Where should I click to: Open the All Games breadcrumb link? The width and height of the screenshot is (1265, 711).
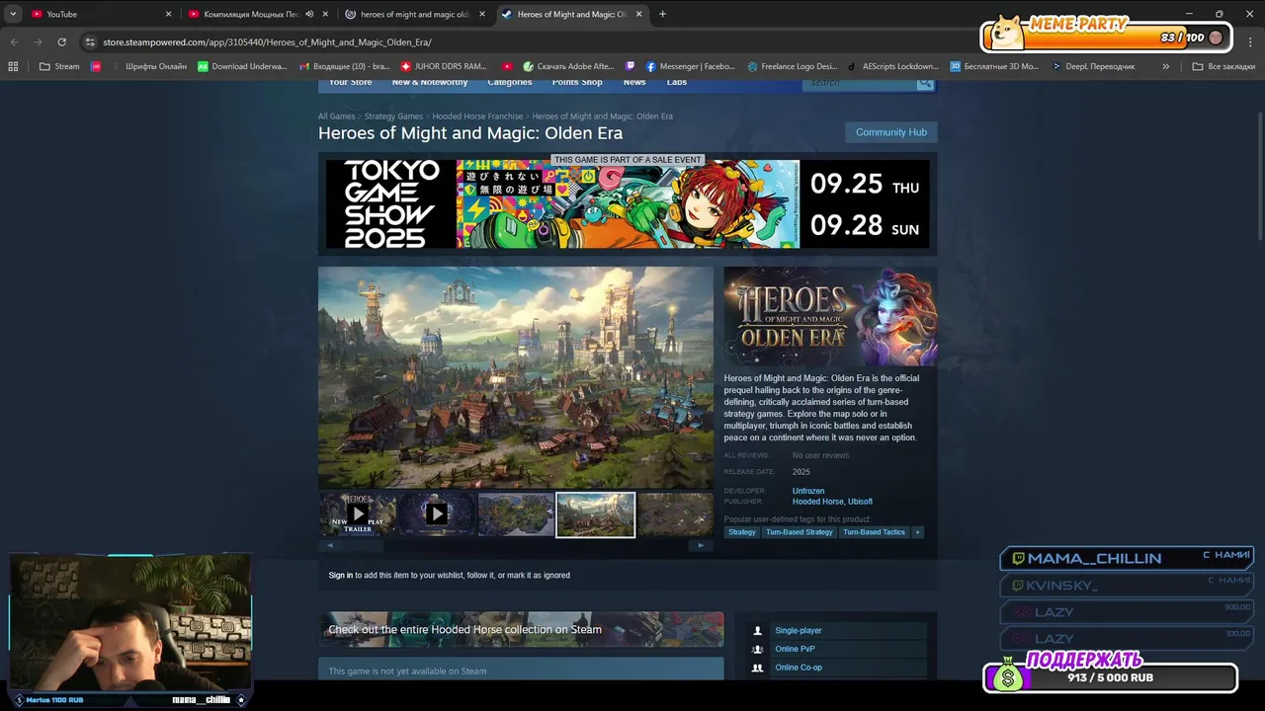coord(336,117)
